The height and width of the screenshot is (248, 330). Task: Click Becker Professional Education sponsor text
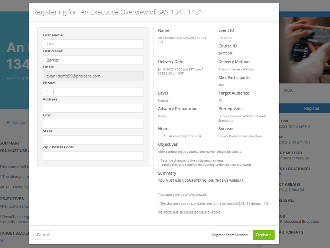(240, 136)
